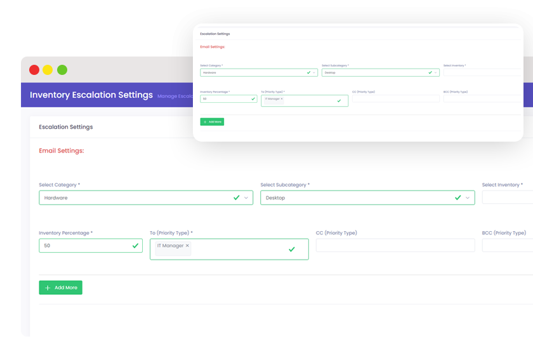Click the Select Inventory field in the main window
The height and width of the screenshot is (362, 533).
[508, 198]
